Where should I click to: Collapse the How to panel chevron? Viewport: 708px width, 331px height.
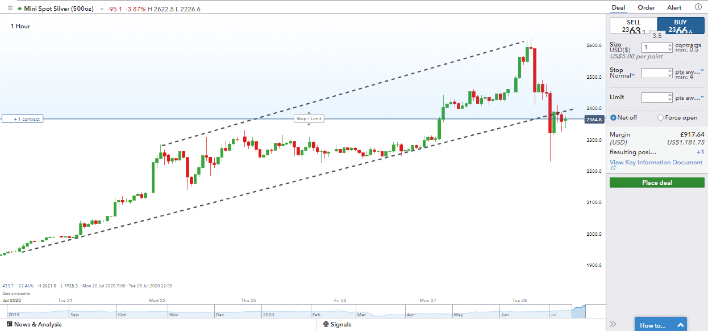point(680,325)
